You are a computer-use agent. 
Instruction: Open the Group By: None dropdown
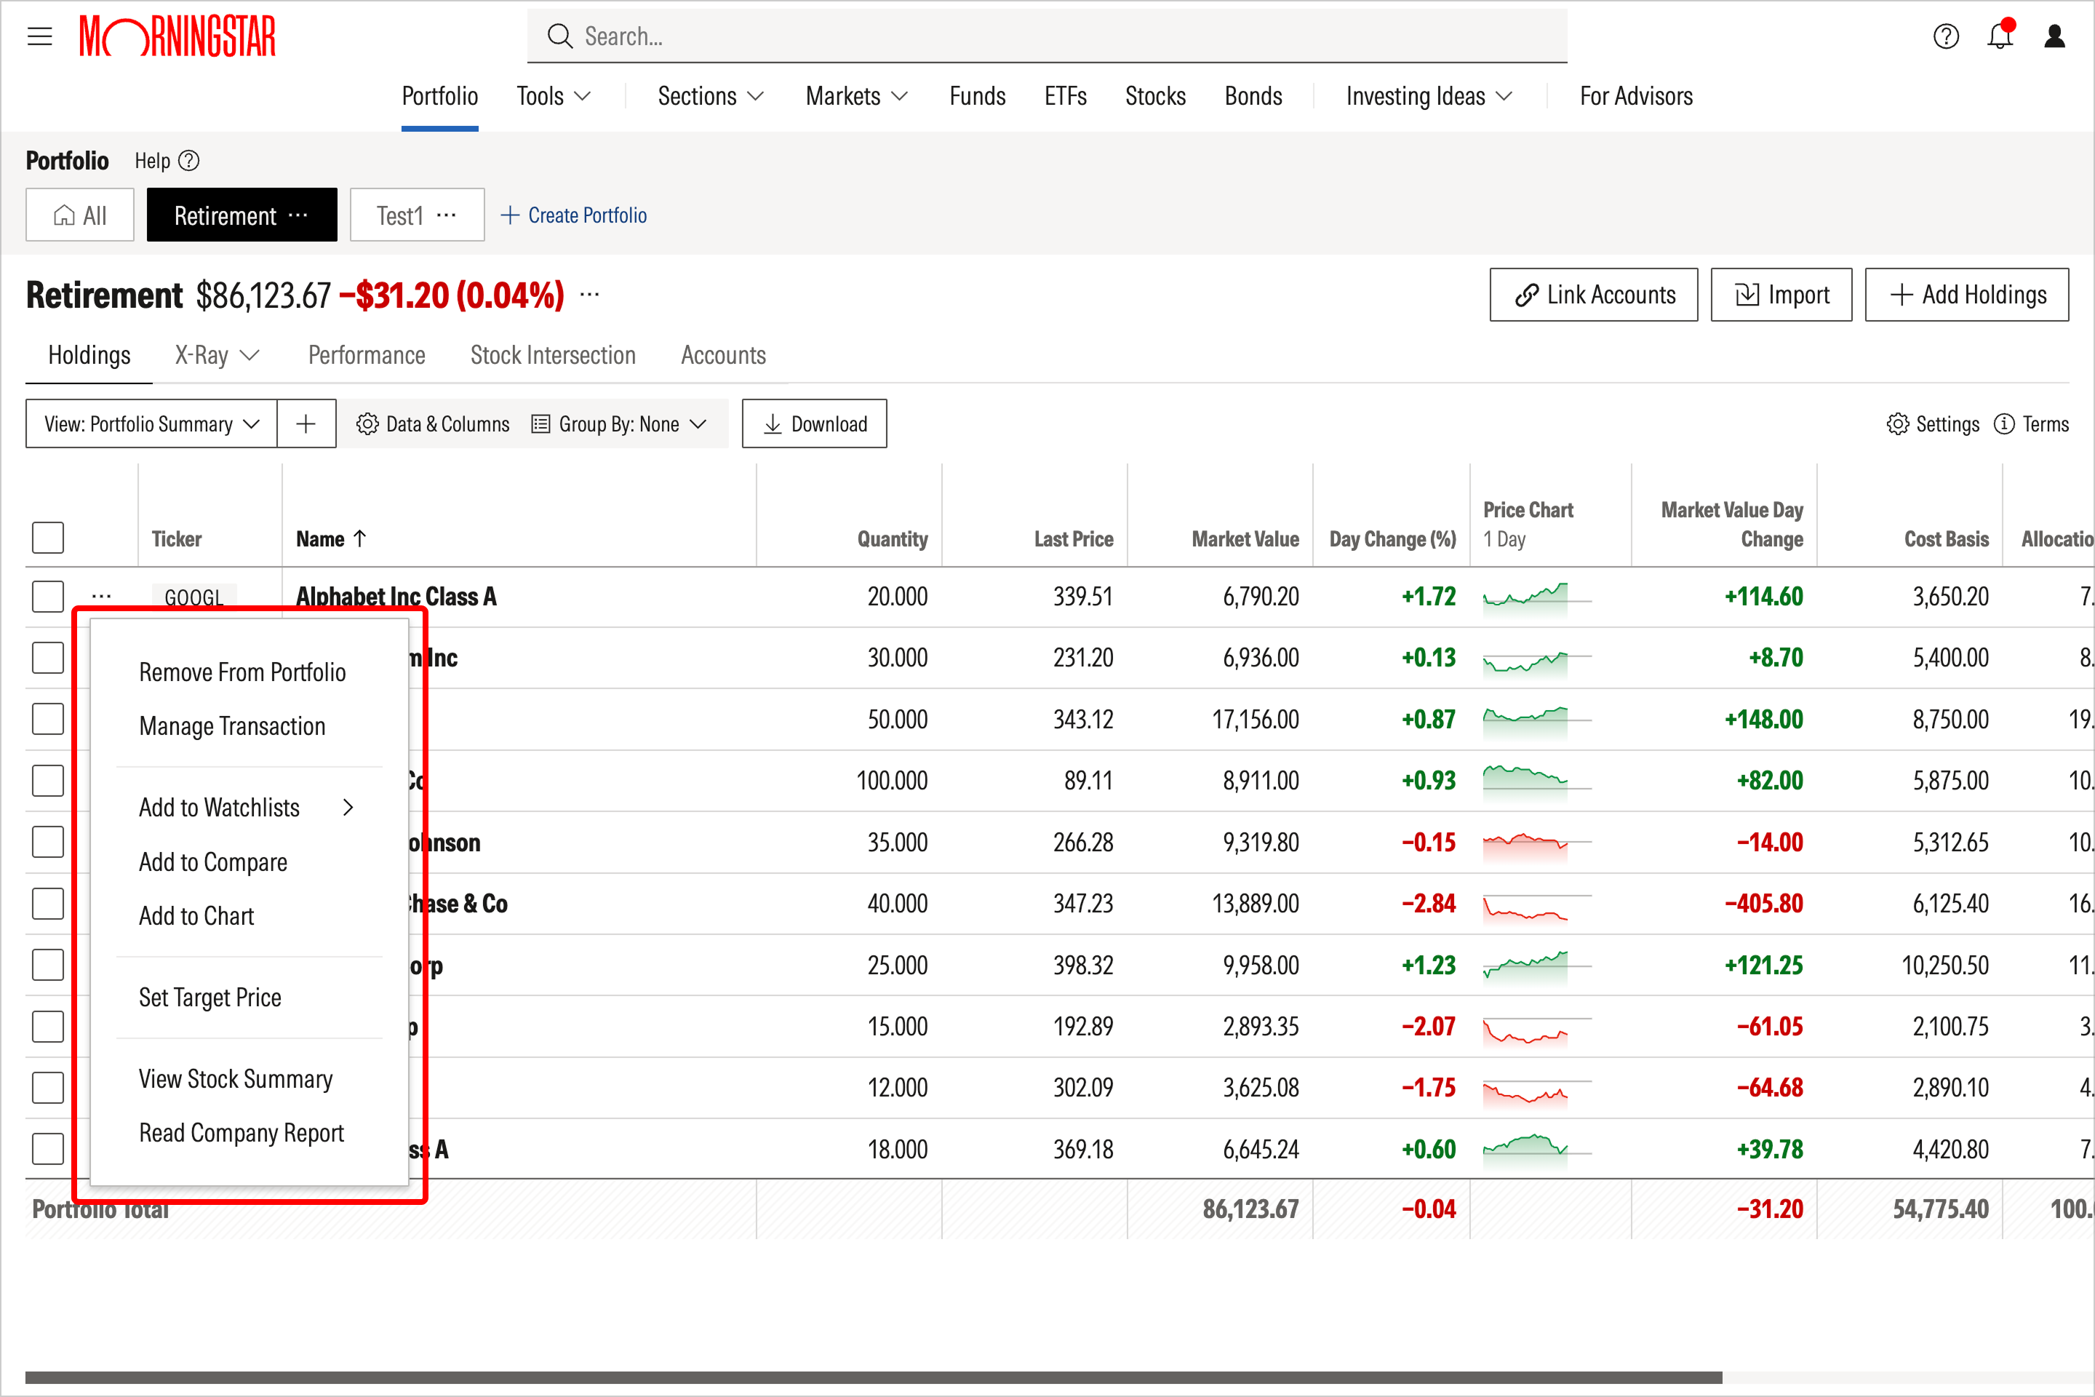click(619, 424)
